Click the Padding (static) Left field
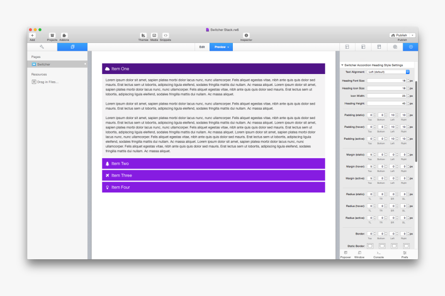Image resolution: width=445 pixels, height=296 pixels. pyautogui.click(x=392, y=115)
